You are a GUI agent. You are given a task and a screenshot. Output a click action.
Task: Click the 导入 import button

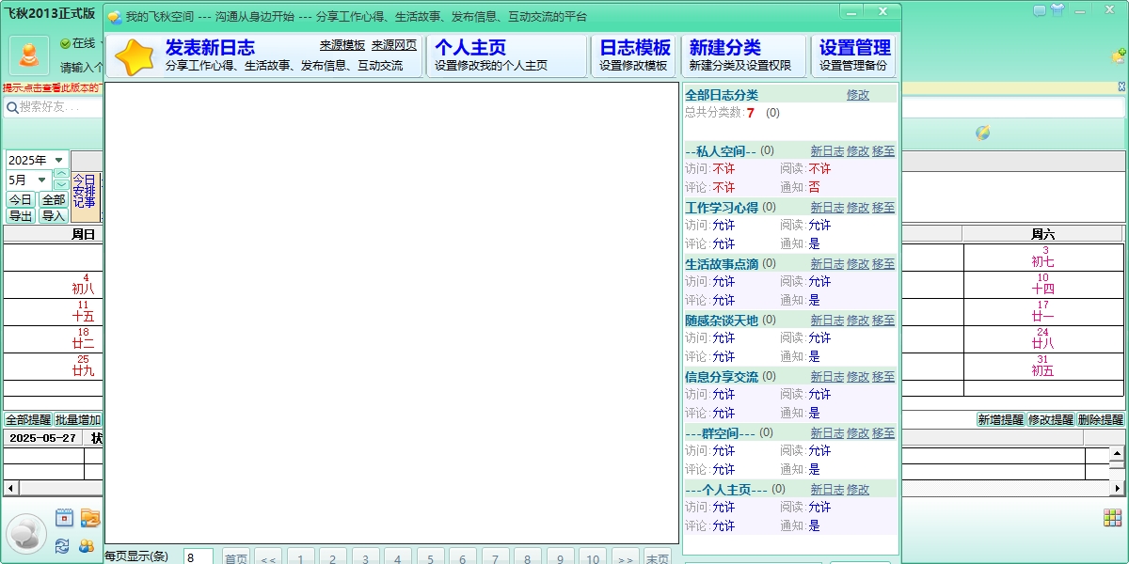coord(54,215)
